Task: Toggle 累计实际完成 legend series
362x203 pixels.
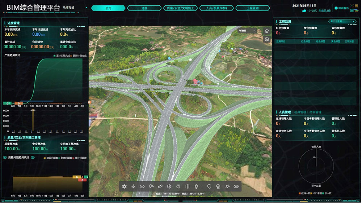Action: 62,56
